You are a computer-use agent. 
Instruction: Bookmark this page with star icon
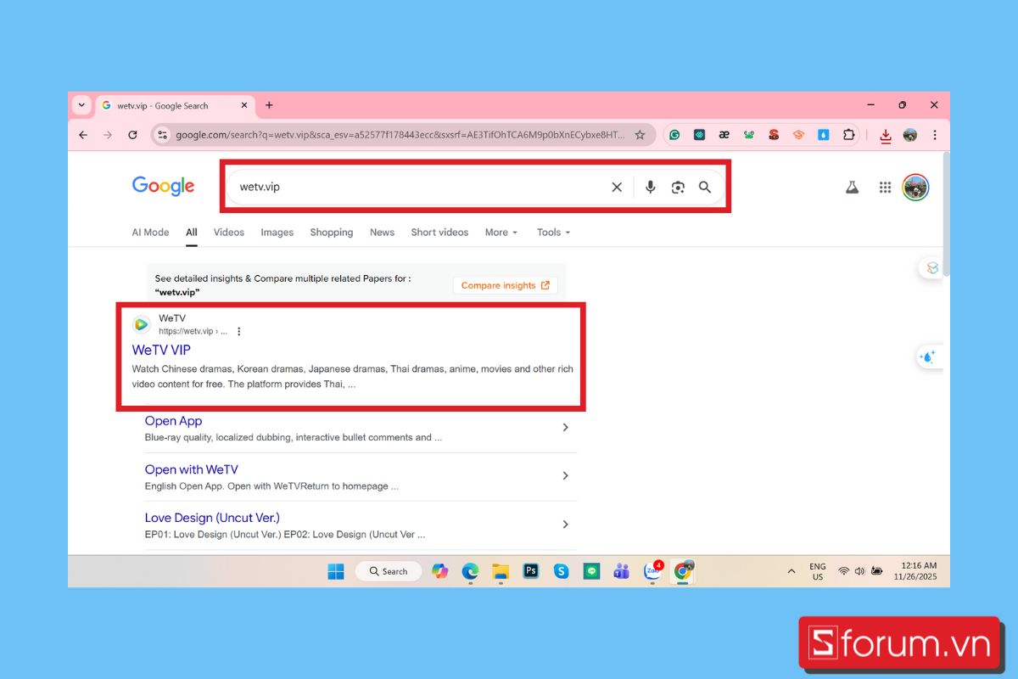(640, 135)
